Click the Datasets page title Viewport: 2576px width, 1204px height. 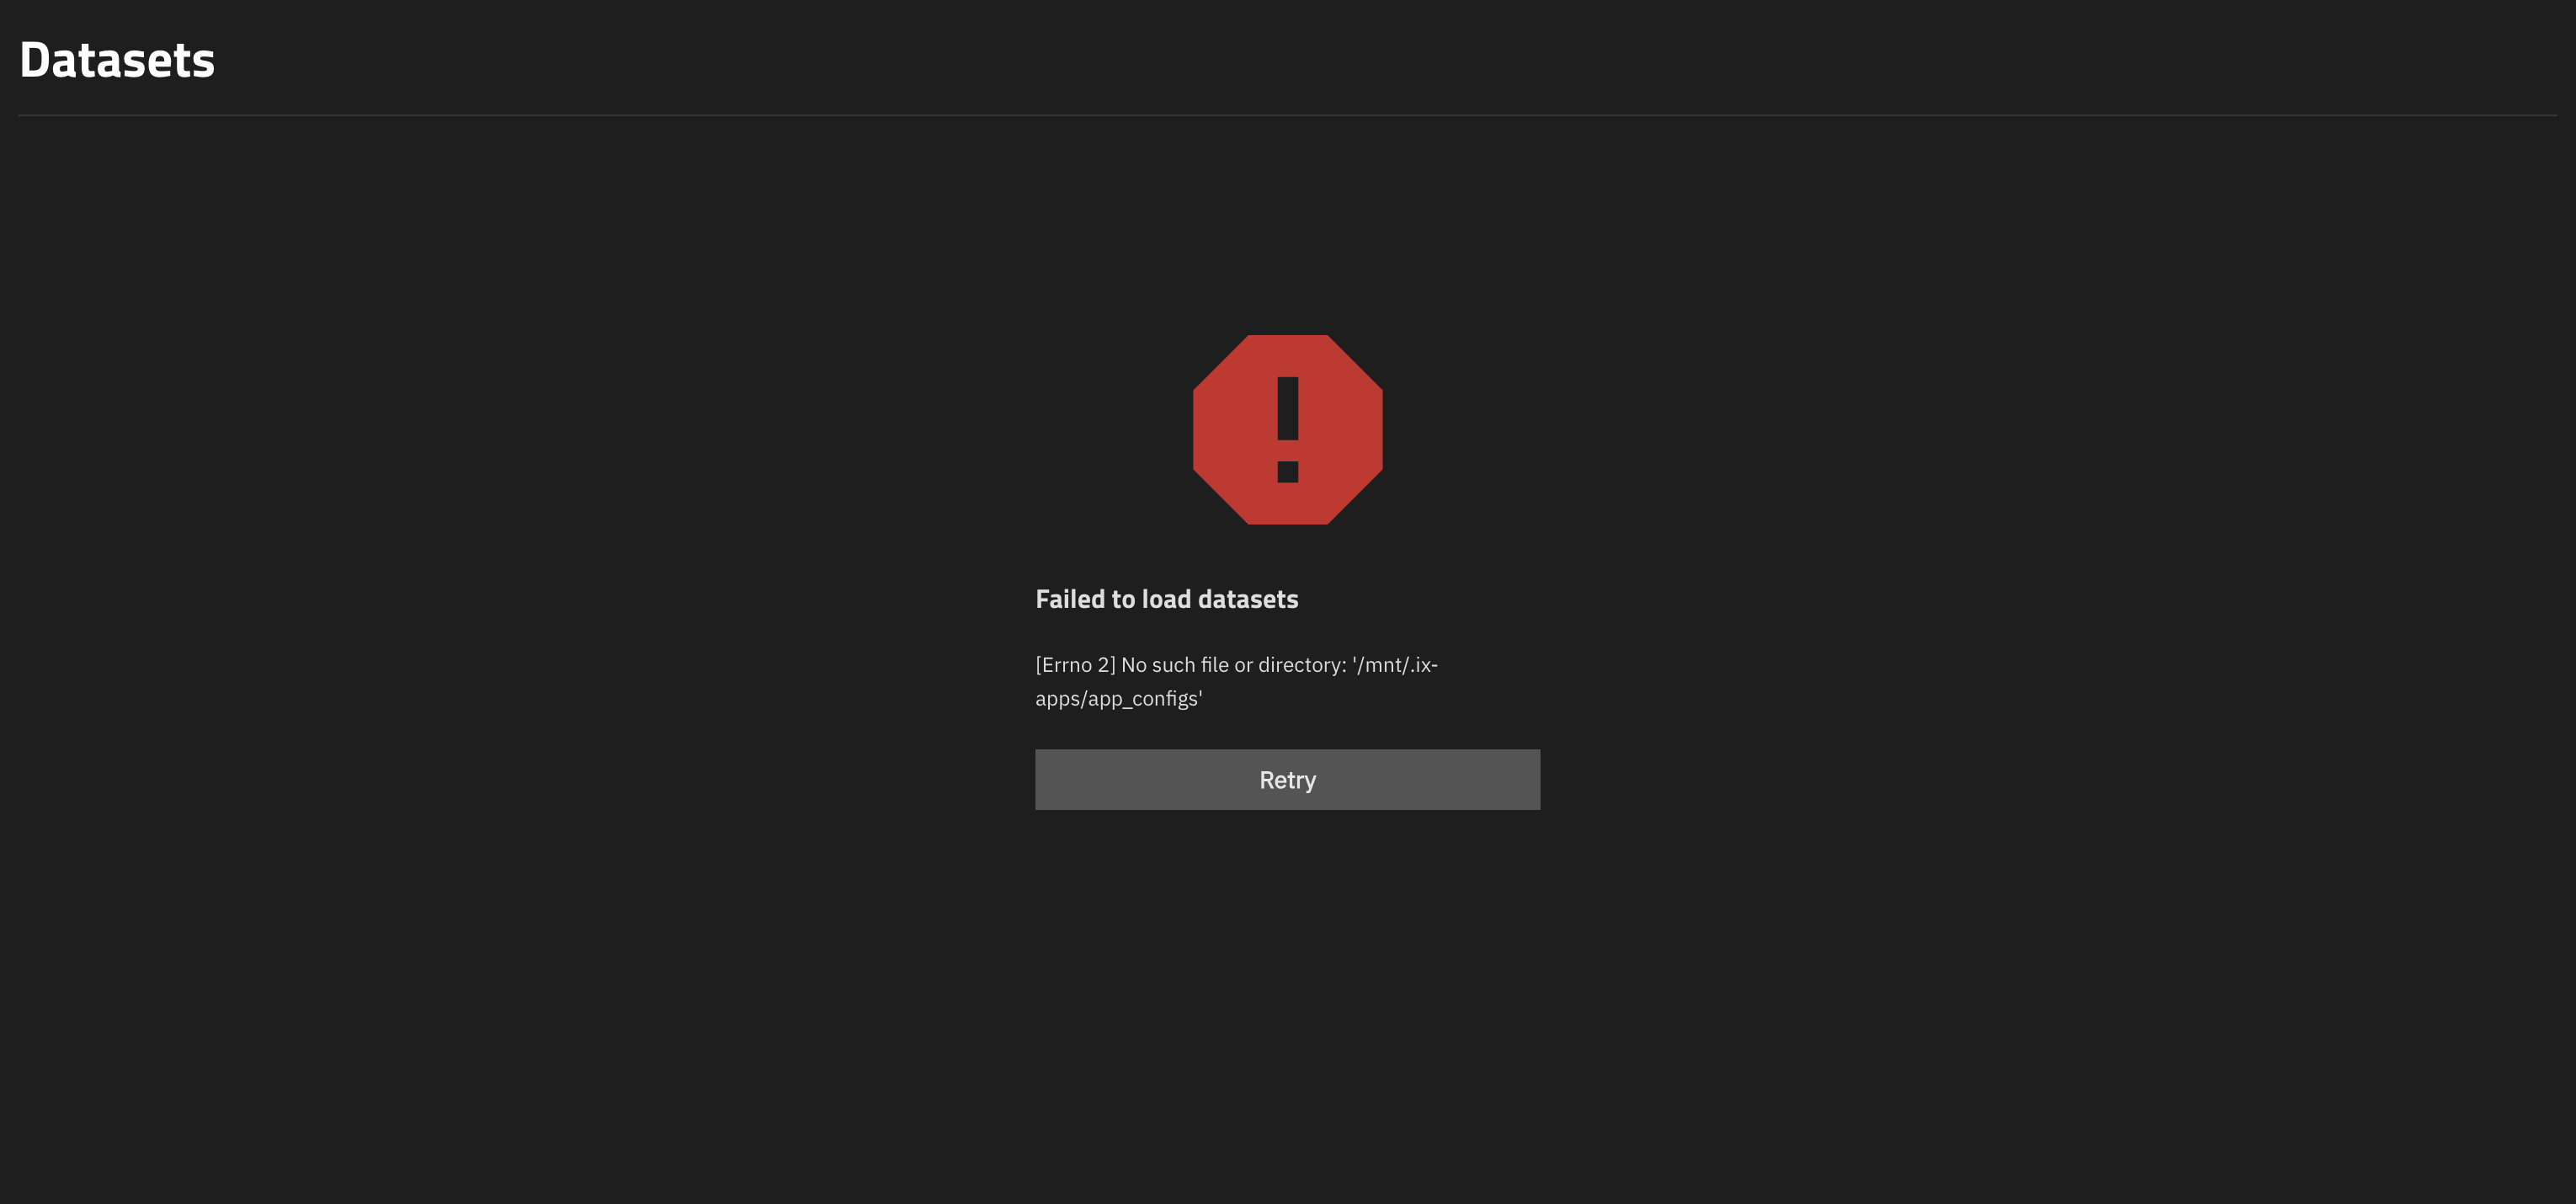[x=117, y=59]
